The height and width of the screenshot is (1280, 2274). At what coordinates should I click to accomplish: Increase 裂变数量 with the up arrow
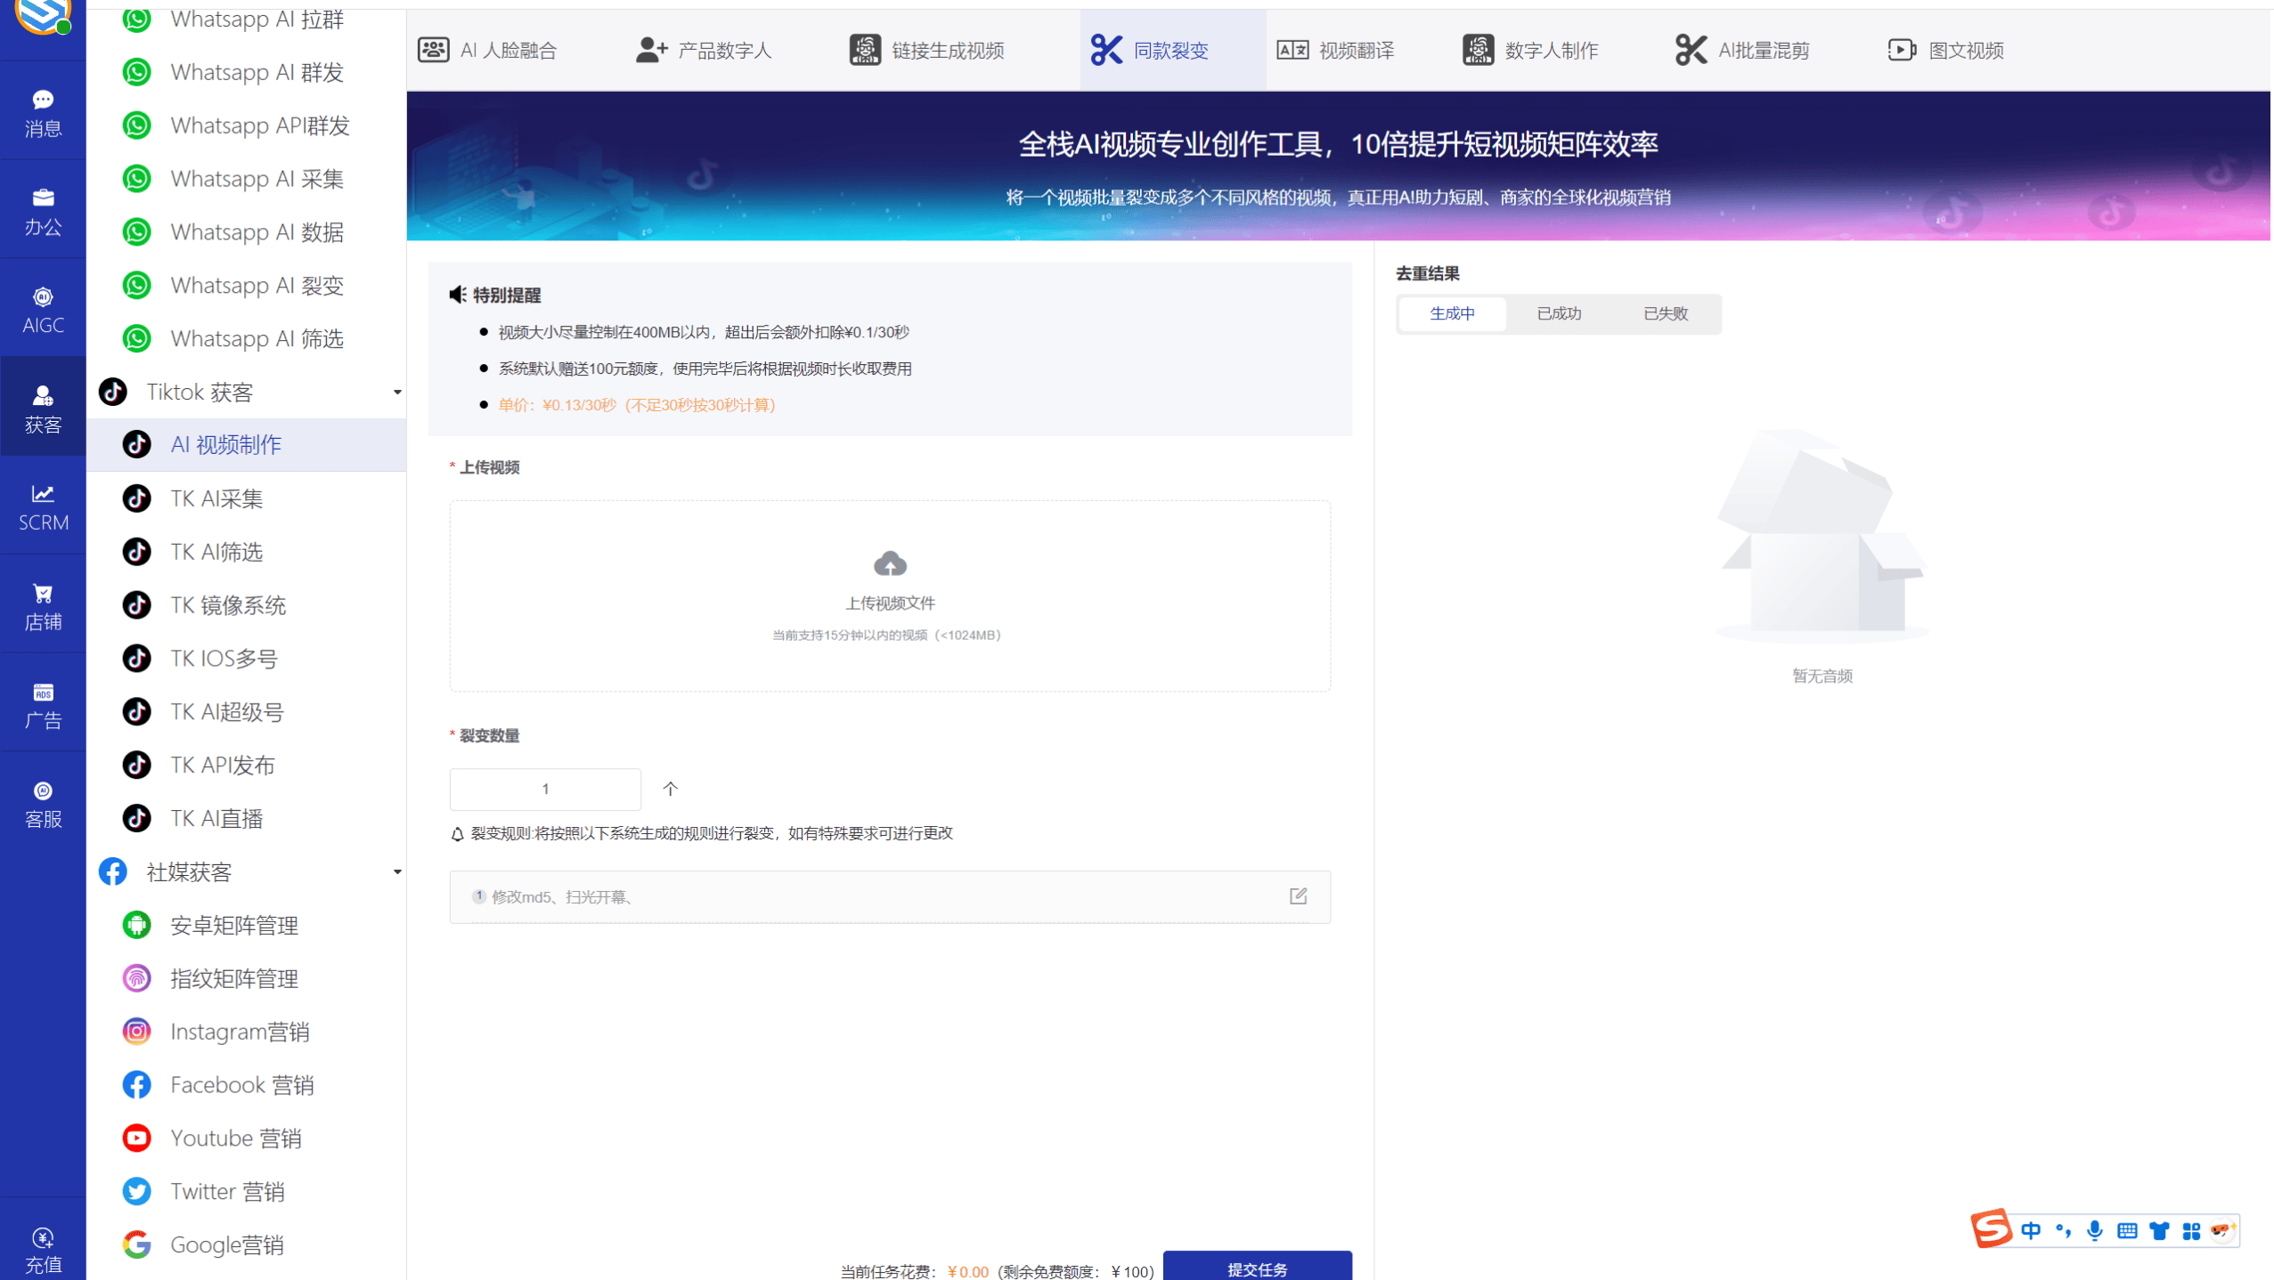coord(670,789)
